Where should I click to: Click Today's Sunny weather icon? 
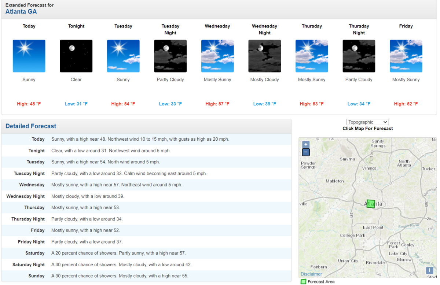(29, 56)
